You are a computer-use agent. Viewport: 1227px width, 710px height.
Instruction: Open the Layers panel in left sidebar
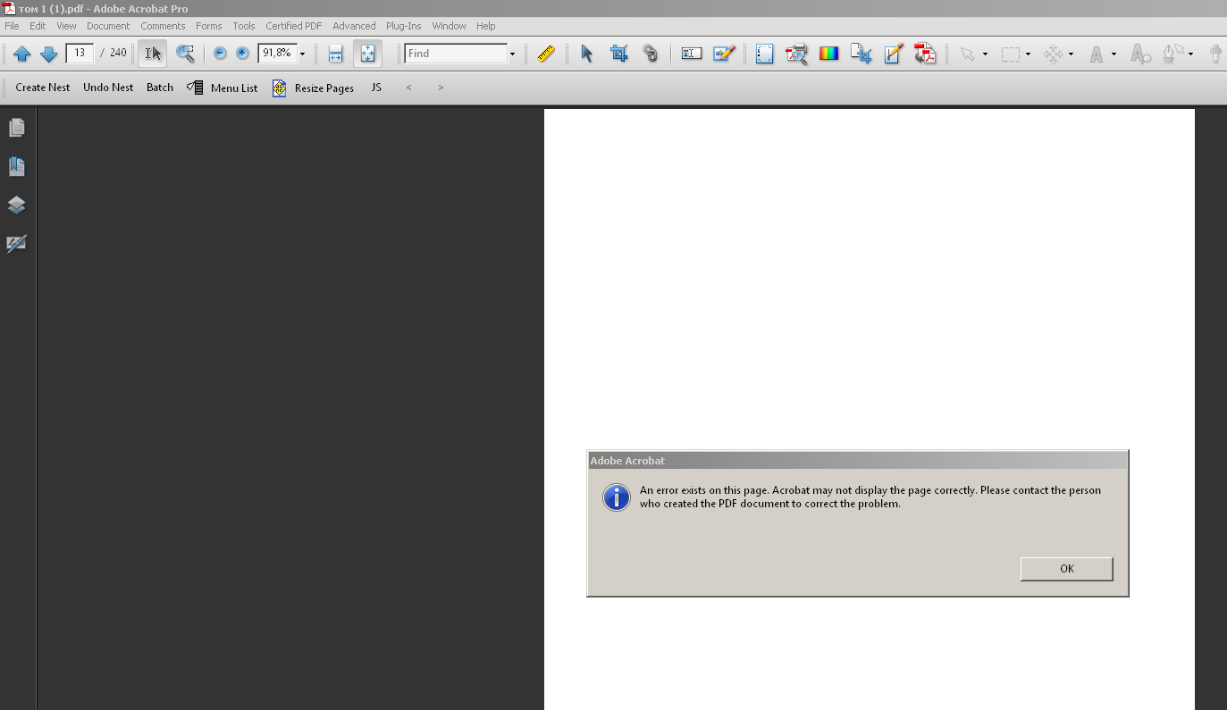16,205
